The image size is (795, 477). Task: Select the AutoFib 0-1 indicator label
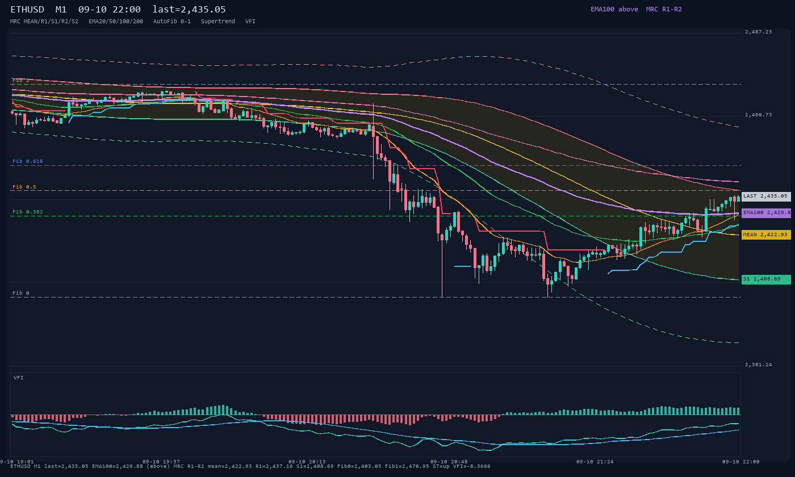172,21
